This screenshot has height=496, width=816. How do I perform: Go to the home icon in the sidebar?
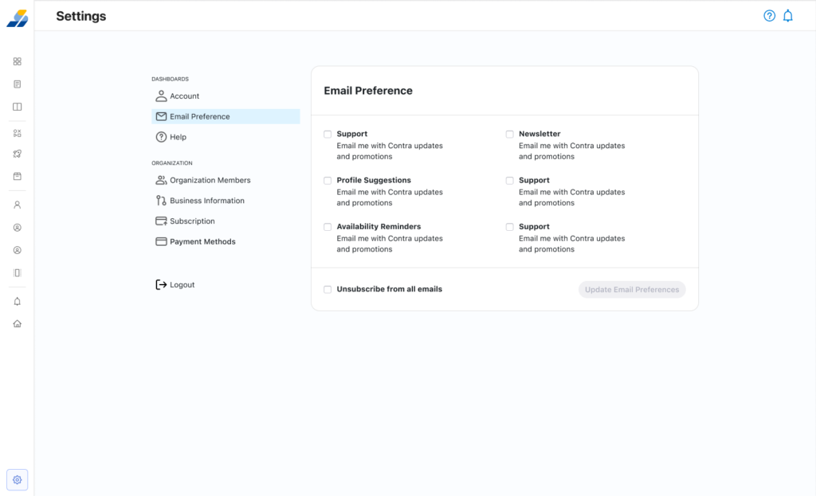[x=18, y=324]
